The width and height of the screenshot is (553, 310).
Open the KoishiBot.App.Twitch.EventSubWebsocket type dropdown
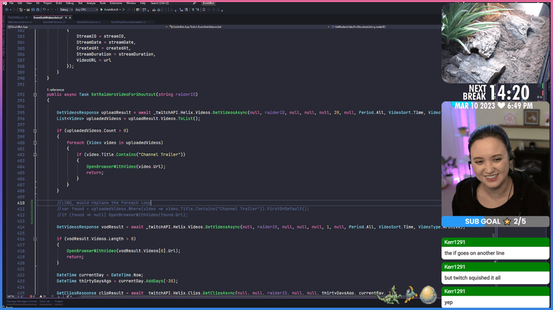249,27
